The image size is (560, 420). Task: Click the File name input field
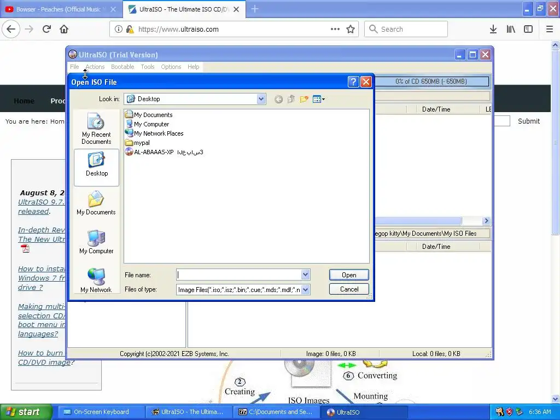(239, 275)
